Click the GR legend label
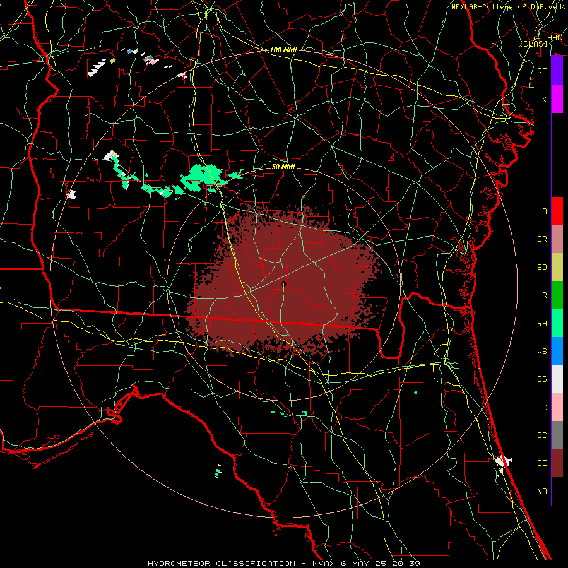The width and height of the screenshot is (568, 568). pos(542,239)
